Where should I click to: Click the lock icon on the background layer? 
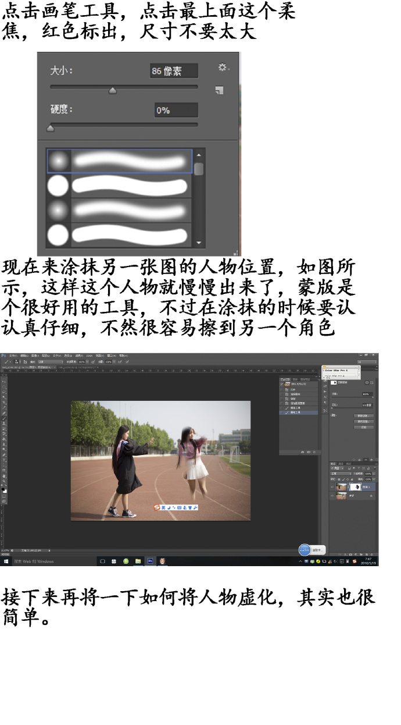tap(371, 496)
